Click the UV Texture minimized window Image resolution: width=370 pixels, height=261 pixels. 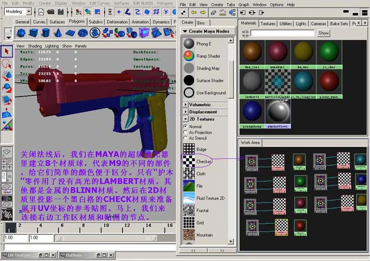pyautogui.click(x=29, y=255)
